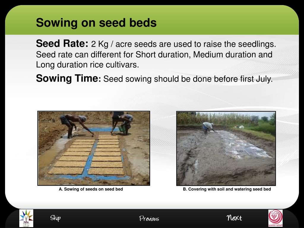The width and height of the screenshot is (304, 228).
Task: Click the 'Seed Rate:' bold heading
Action: point(62,43)
